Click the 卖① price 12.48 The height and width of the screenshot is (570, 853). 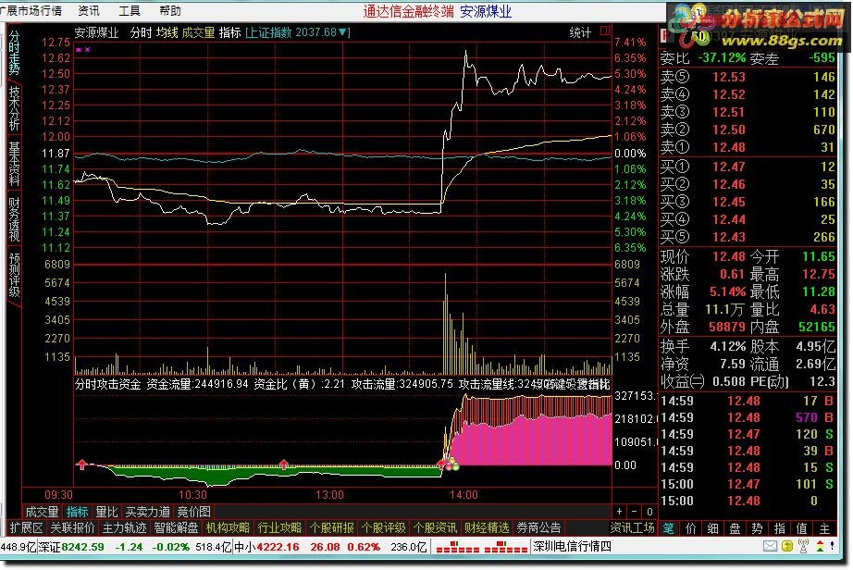[x=729, y=147]
